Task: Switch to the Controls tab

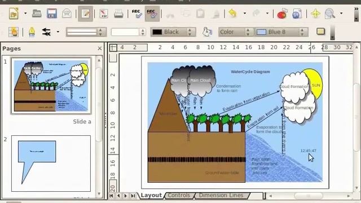Action: tap(179, 196)
